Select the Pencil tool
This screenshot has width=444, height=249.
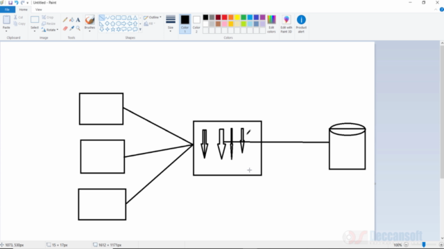65,20
